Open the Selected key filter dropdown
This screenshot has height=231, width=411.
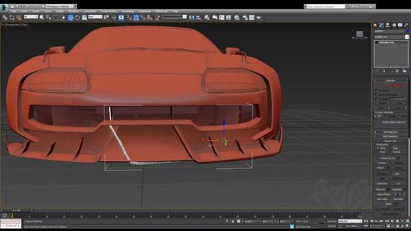350,221
